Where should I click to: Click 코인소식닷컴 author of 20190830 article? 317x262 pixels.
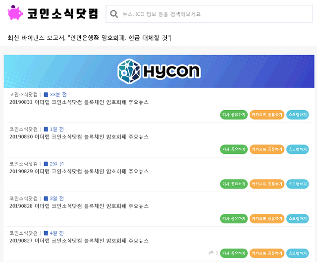23,129
